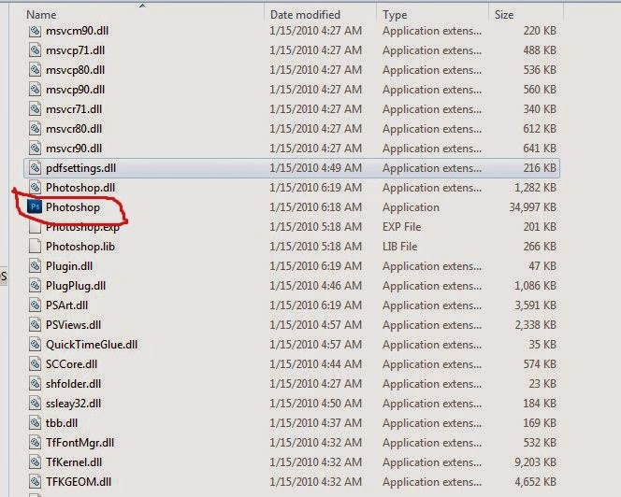The height and width of the screenshot is (497, 621).
Task: Click the Photoshop.dll file icon
Action: [x=35, y=188]
